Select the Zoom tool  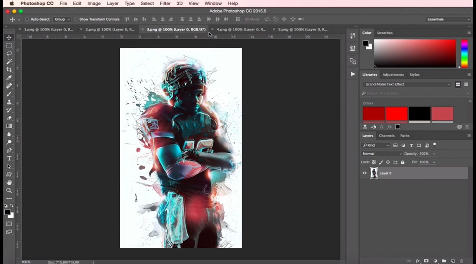[x=9, y=190]
